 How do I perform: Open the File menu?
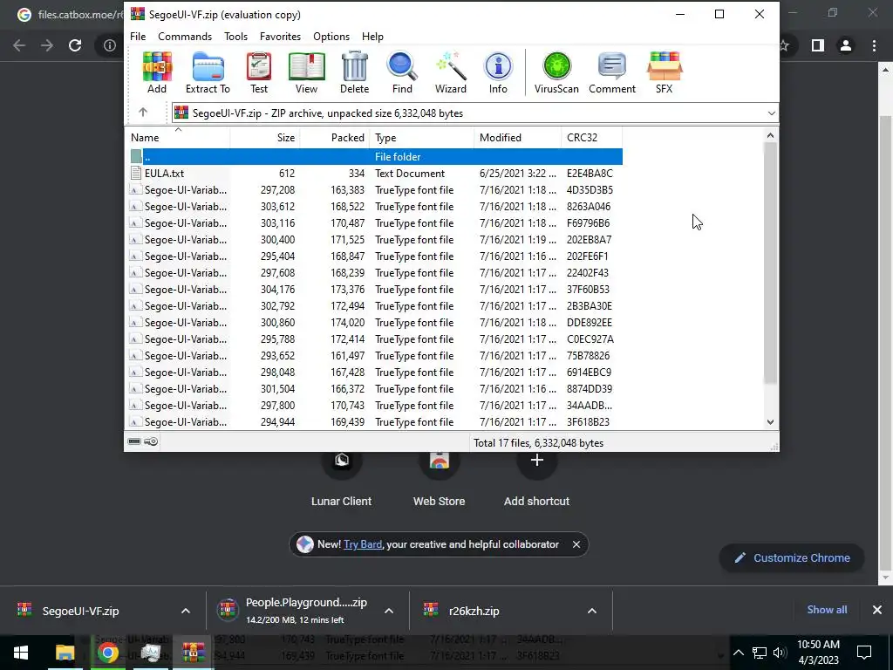coord(138,37)
